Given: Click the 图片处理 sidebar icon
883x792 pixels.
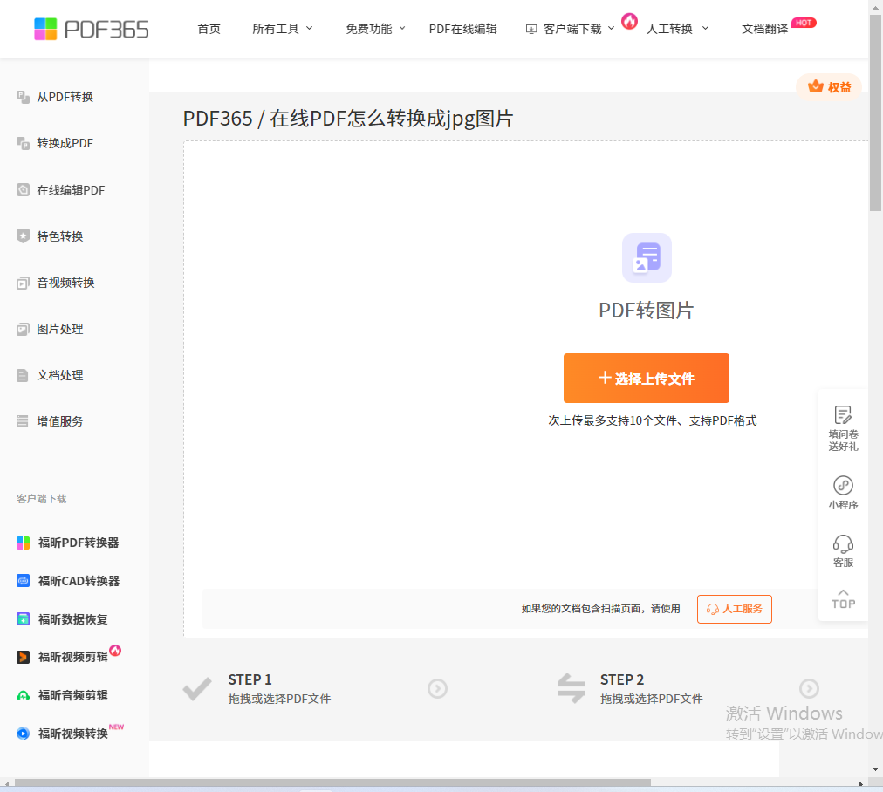Looking at the screenshot, I should point(23,330).
